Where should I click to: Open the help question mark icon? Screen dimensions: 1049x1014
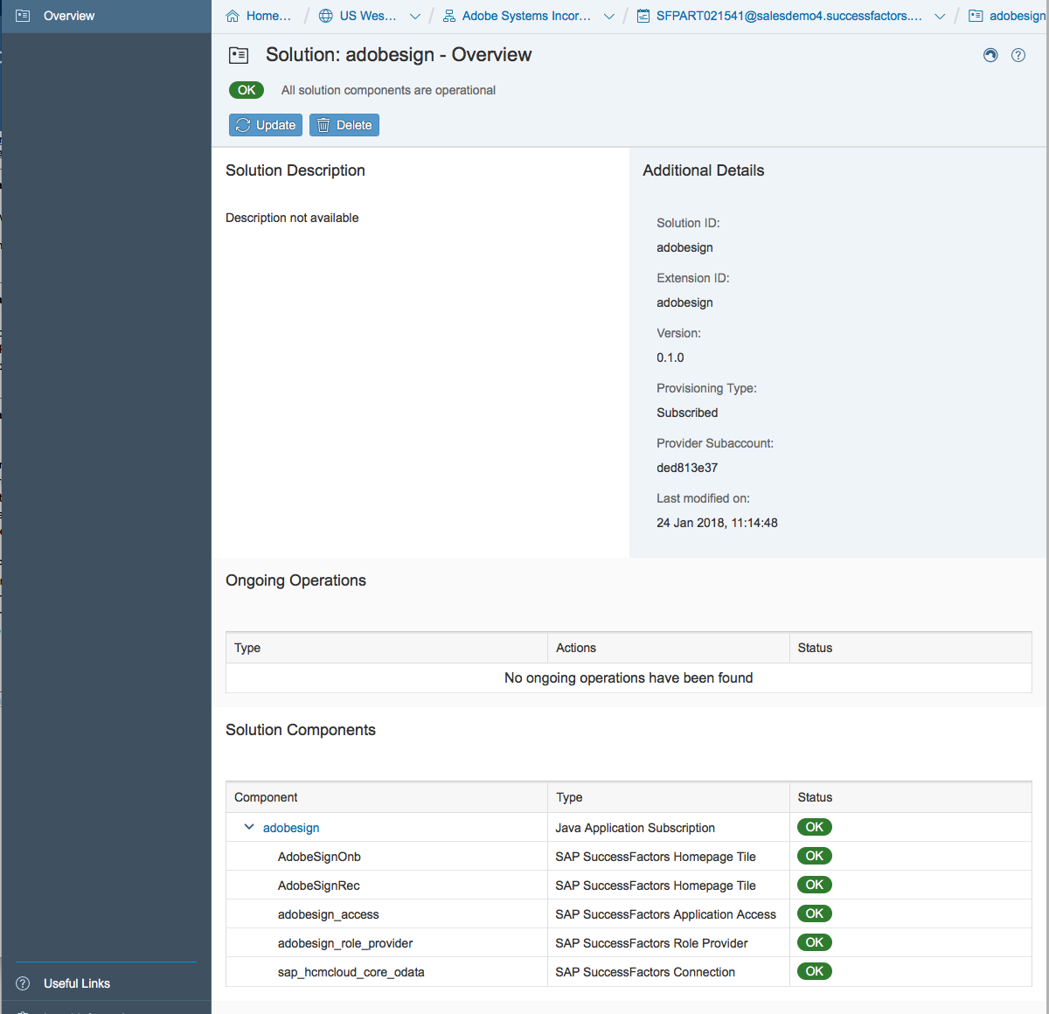click(x=1018, y=55)
